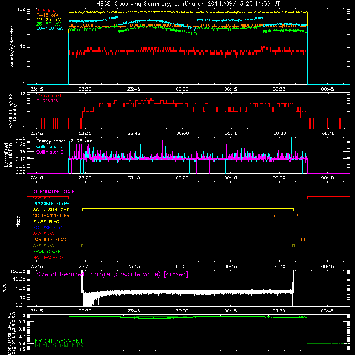
Task: Click the 0.7 tick on livetime axis
Action: tap(22, 336)
